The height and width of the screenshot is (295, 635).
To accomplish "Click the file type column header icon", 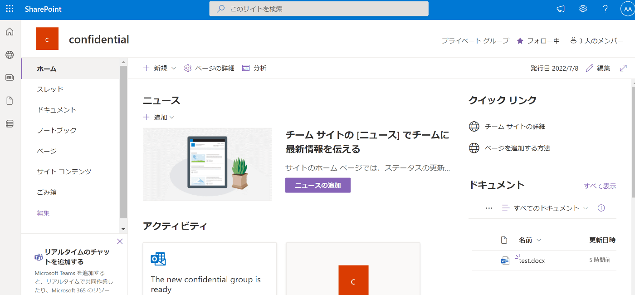I will [503, 240].
